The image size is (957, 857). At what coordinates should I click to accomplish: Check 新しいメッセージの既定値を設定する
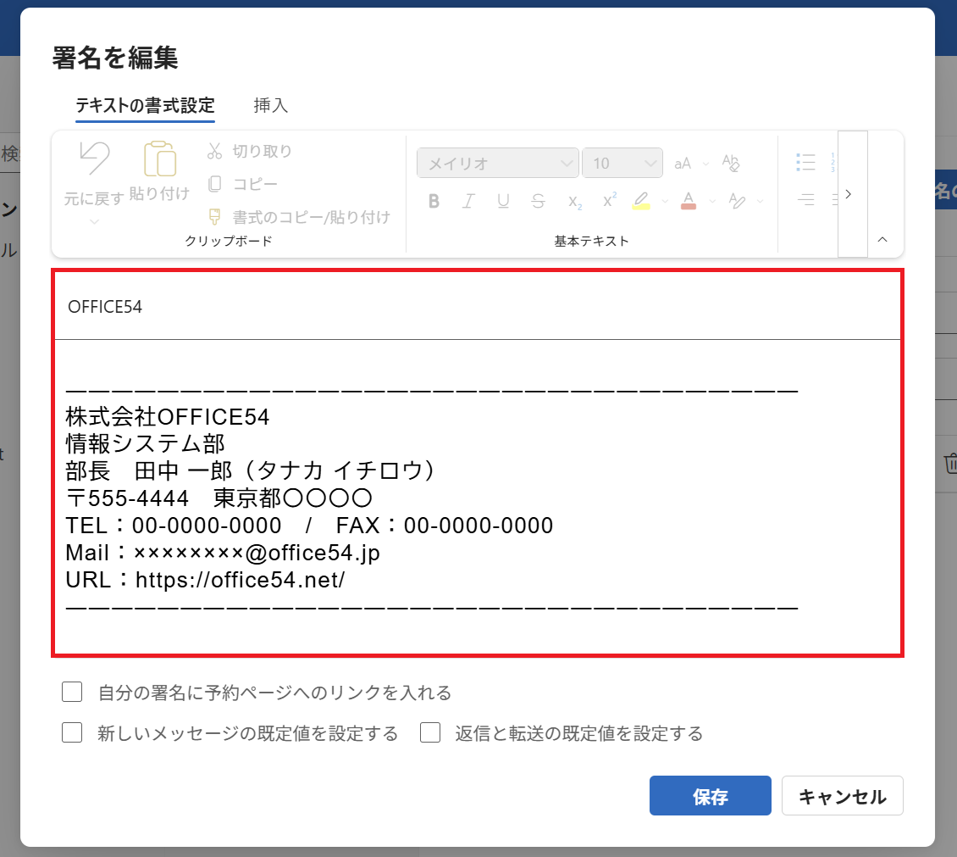[x=72, y=733]
